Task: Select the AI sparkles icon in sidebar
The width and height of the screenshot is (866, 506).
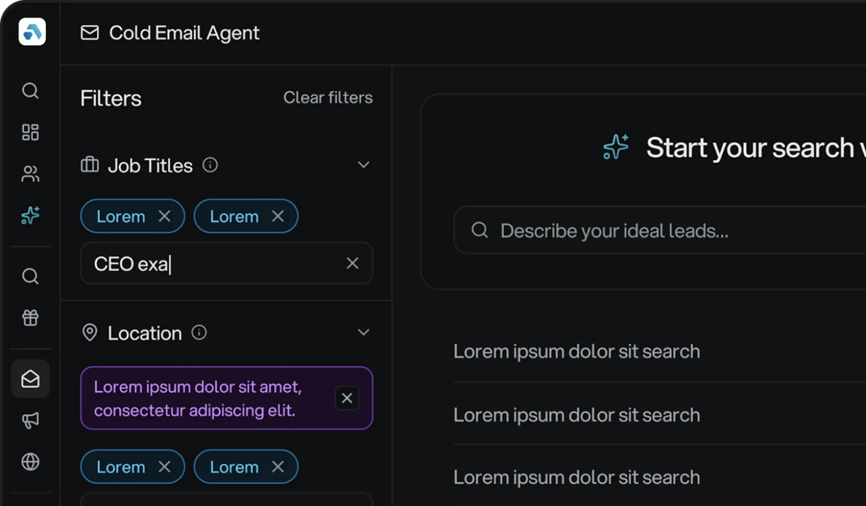Action: tap(30, 215)
